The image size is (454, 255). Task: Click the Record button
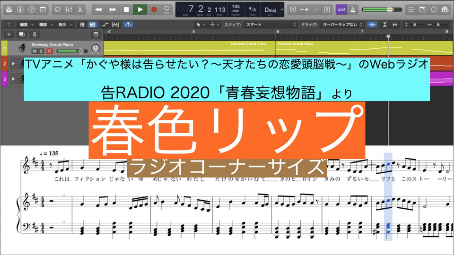click(x=154, y=9)
